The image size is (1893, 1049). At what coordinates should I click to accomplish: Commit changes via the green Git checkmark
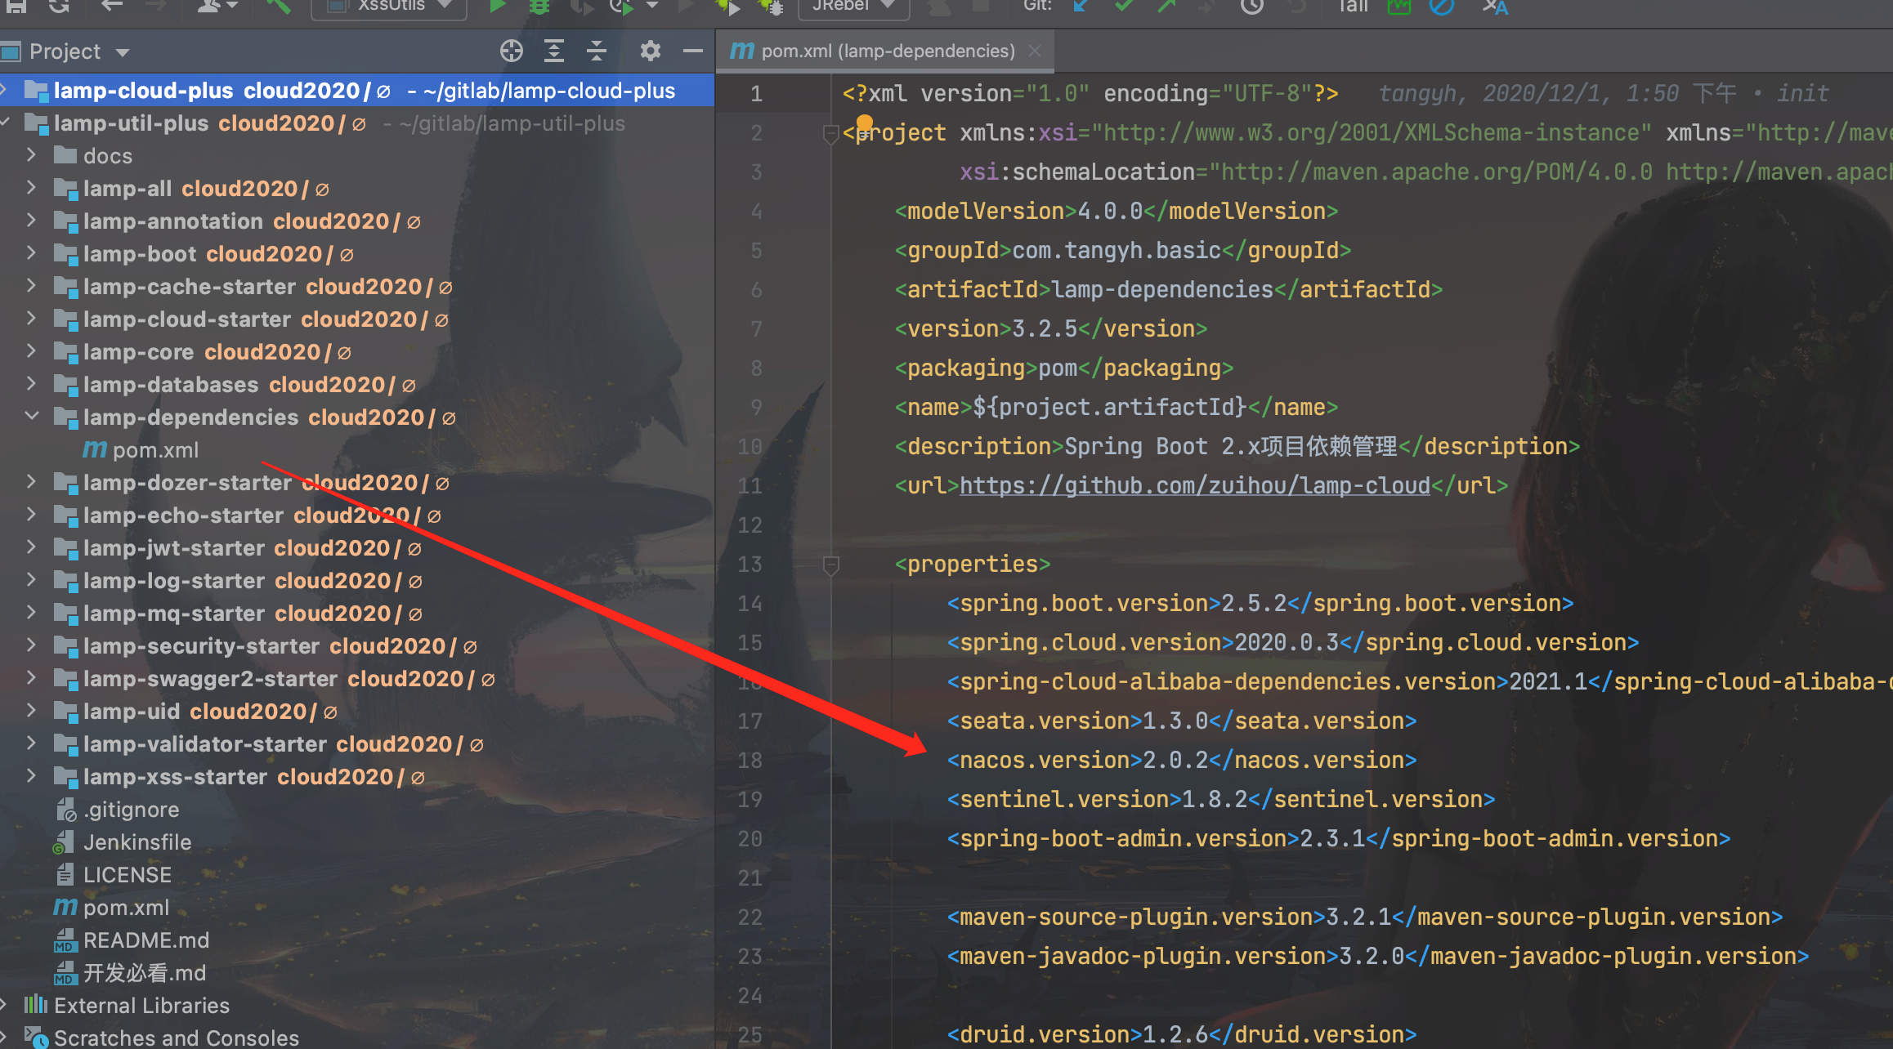click(x=1124, y=7)
